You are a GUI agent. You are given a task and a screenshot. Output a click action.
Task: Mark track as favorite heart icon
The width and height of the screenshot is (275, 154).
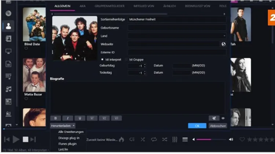coord(242,139)
